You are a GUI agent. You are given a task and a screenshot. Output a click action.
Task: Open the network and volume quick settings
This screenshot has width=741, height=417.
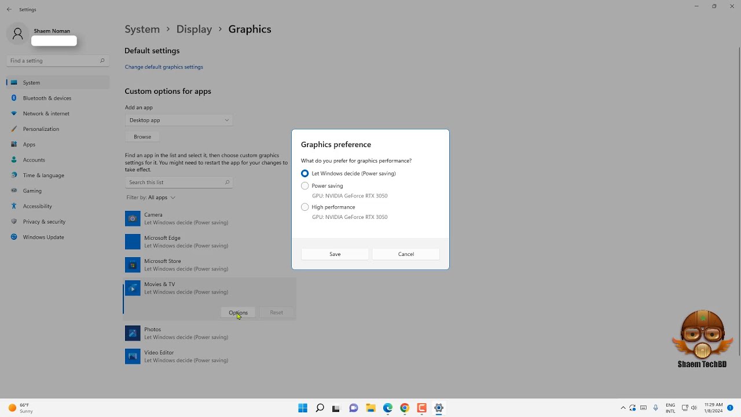(689, 408)
